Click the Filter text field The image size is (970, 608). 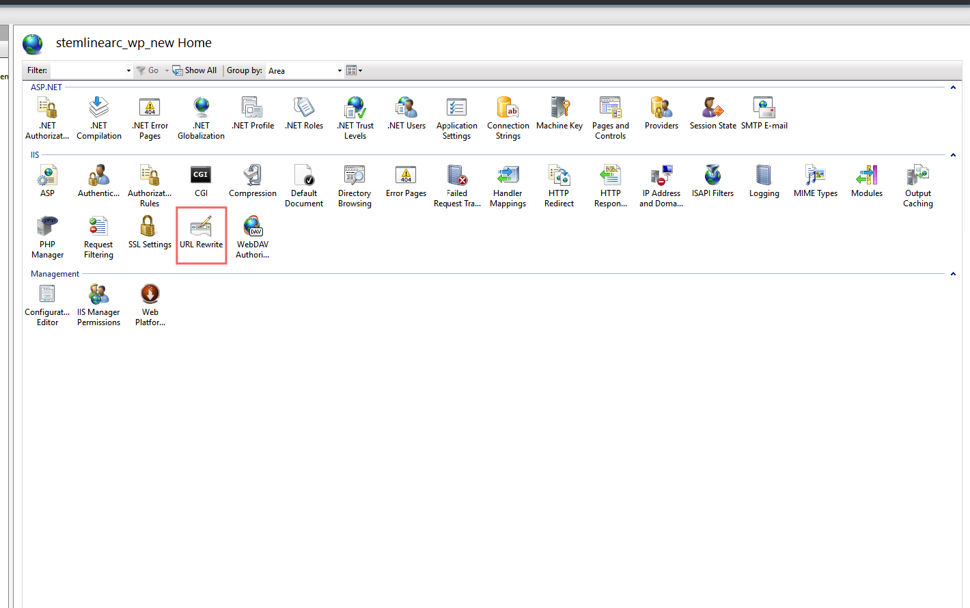coord(87,70)
